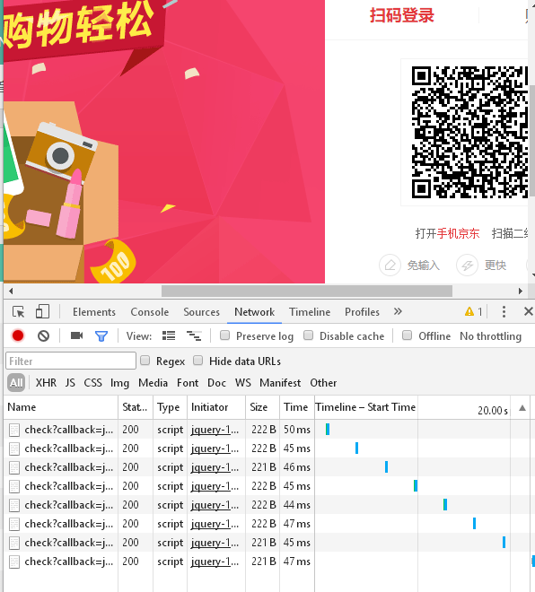
Task: Check the Regex filter option
Action: pyautogui.click(x=145, y=361)
